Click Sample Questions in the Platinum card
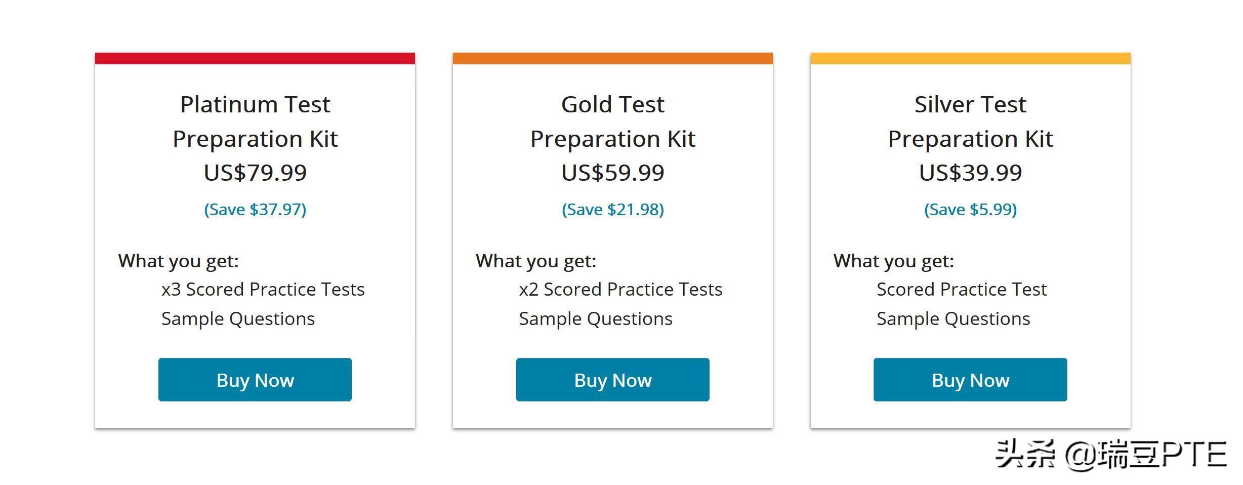This screenshot has height=485, width=1243. click(x=238, y=318)
